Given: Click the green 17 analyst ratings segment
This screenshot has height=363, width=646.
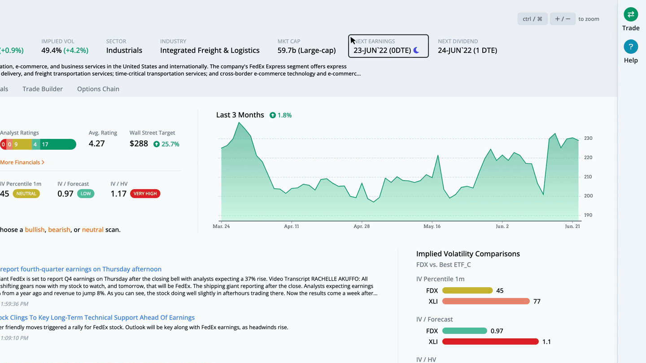Looking at the screenshot, I should [x=58, y=144].
